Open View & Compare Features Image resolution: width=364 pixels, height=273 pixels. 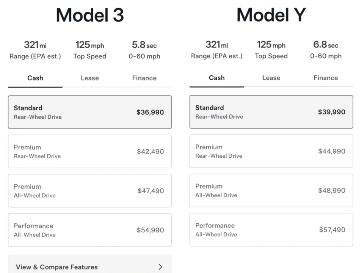(x=56, y=267)
